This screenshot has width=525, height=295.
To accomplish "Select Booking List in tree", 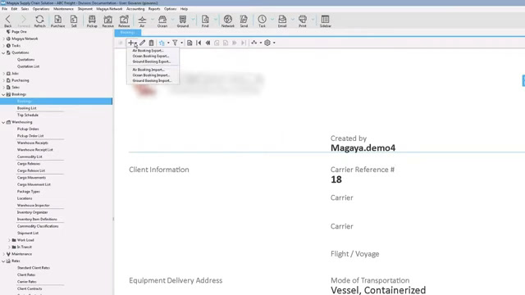I will click(x=27, y=108).
